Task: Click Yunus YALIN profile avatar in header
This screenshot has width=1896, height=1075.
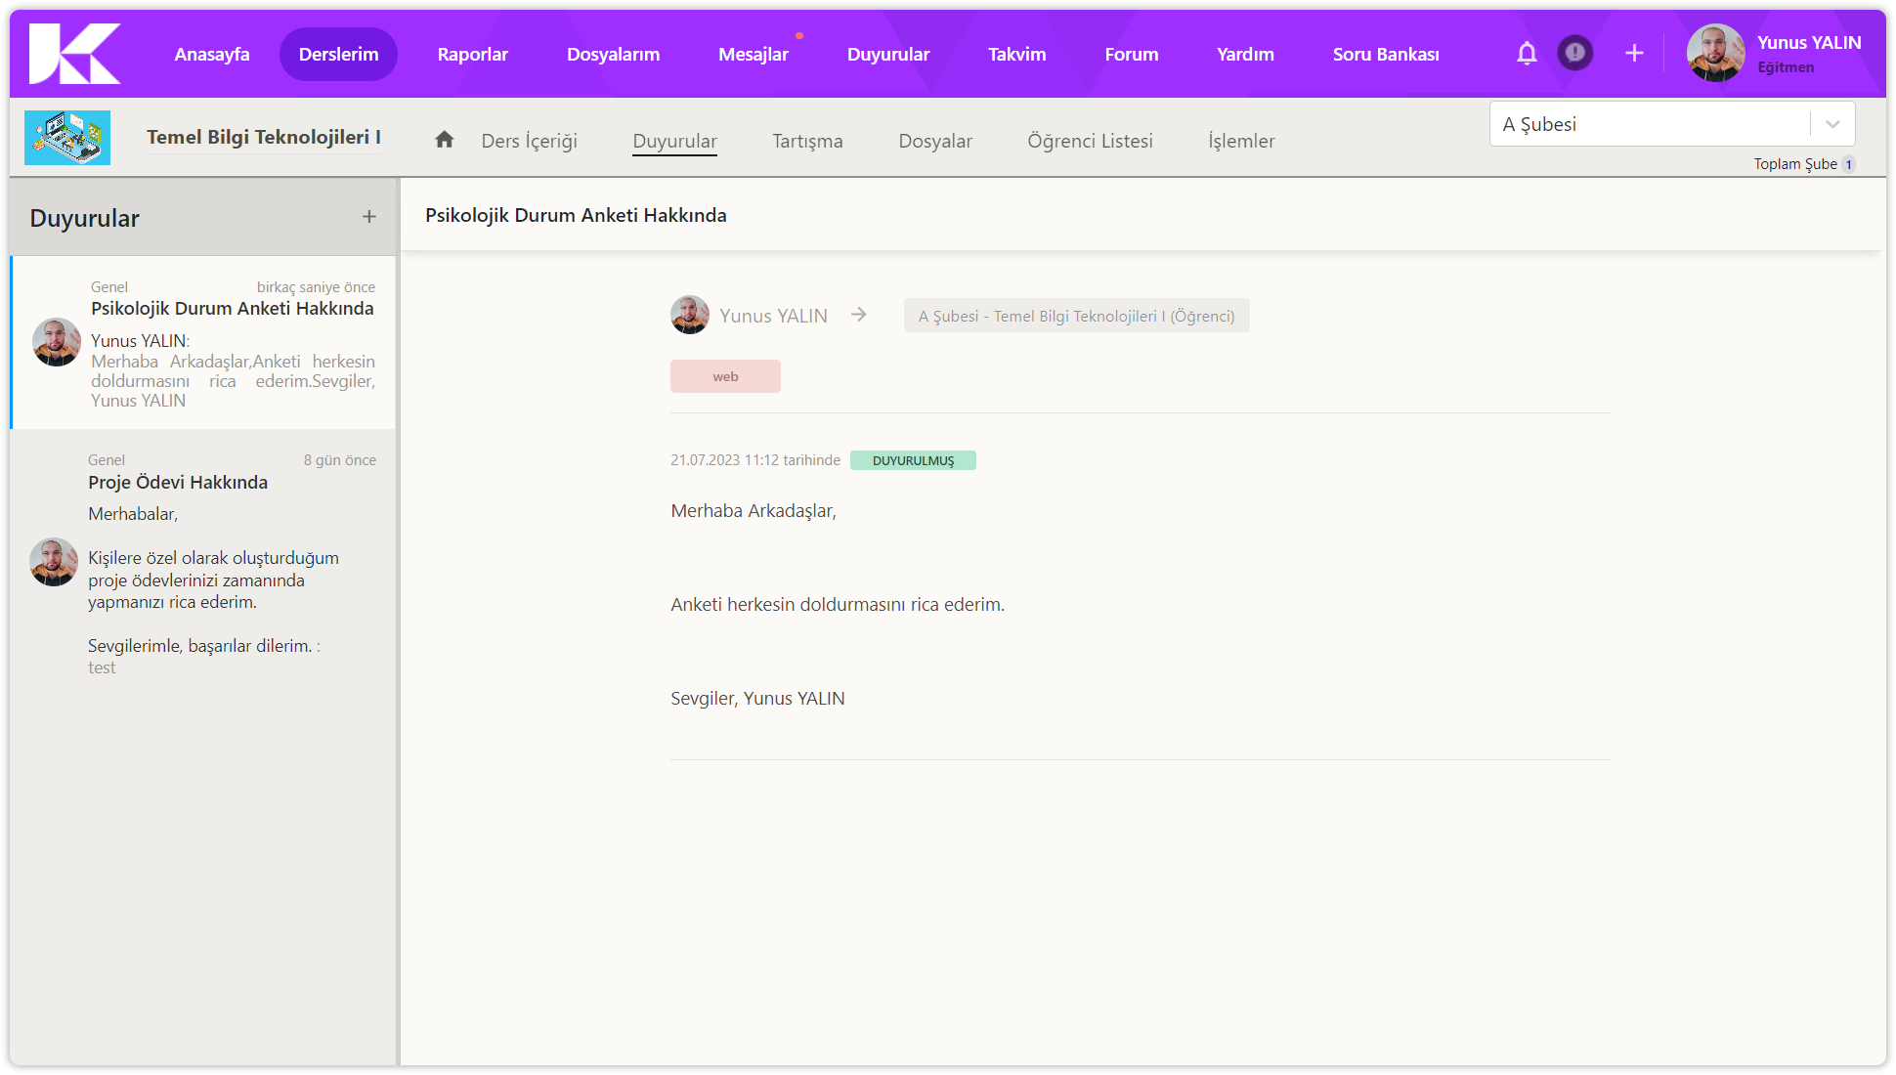Action: [1715, 54]
